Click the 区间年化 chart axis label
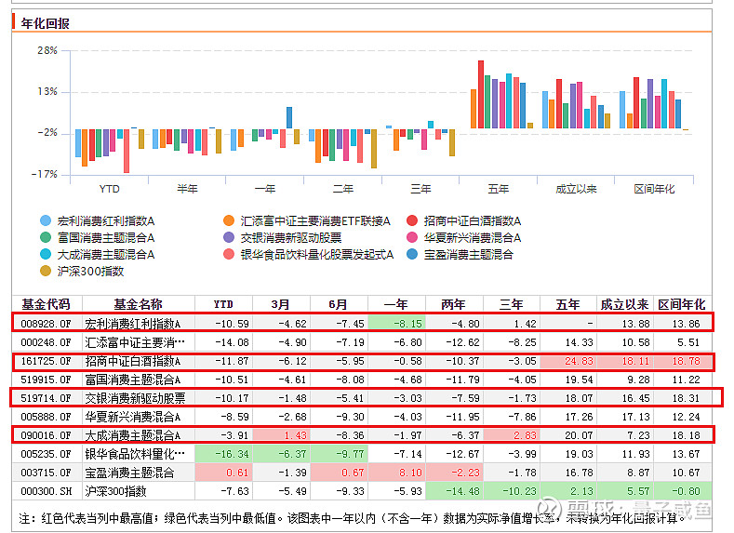This screenshot has height=533, width=734. (654, 189)
